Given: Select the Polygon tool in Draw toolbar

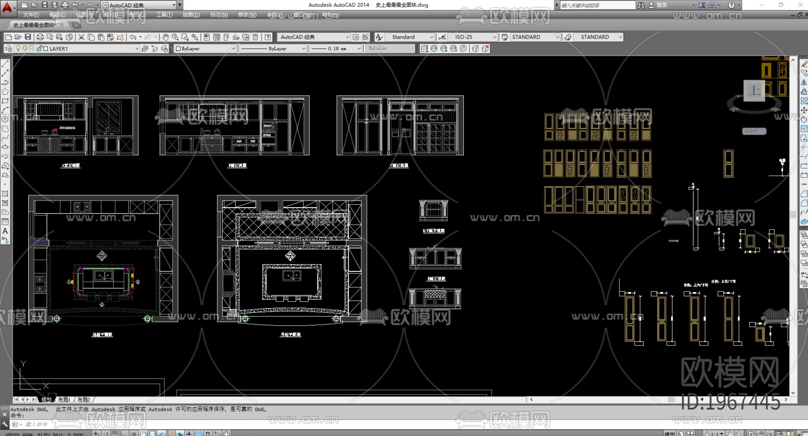Looking at the screenshot, I should point(5,92).
